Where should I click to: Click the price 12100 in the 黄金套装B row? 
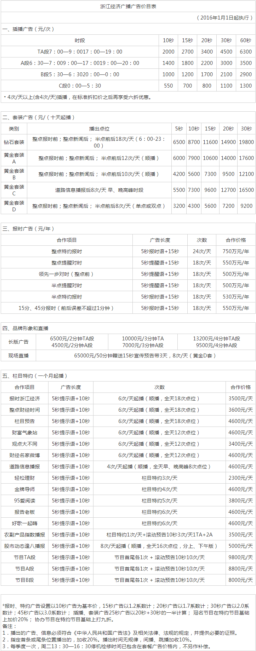click(246, 174)
